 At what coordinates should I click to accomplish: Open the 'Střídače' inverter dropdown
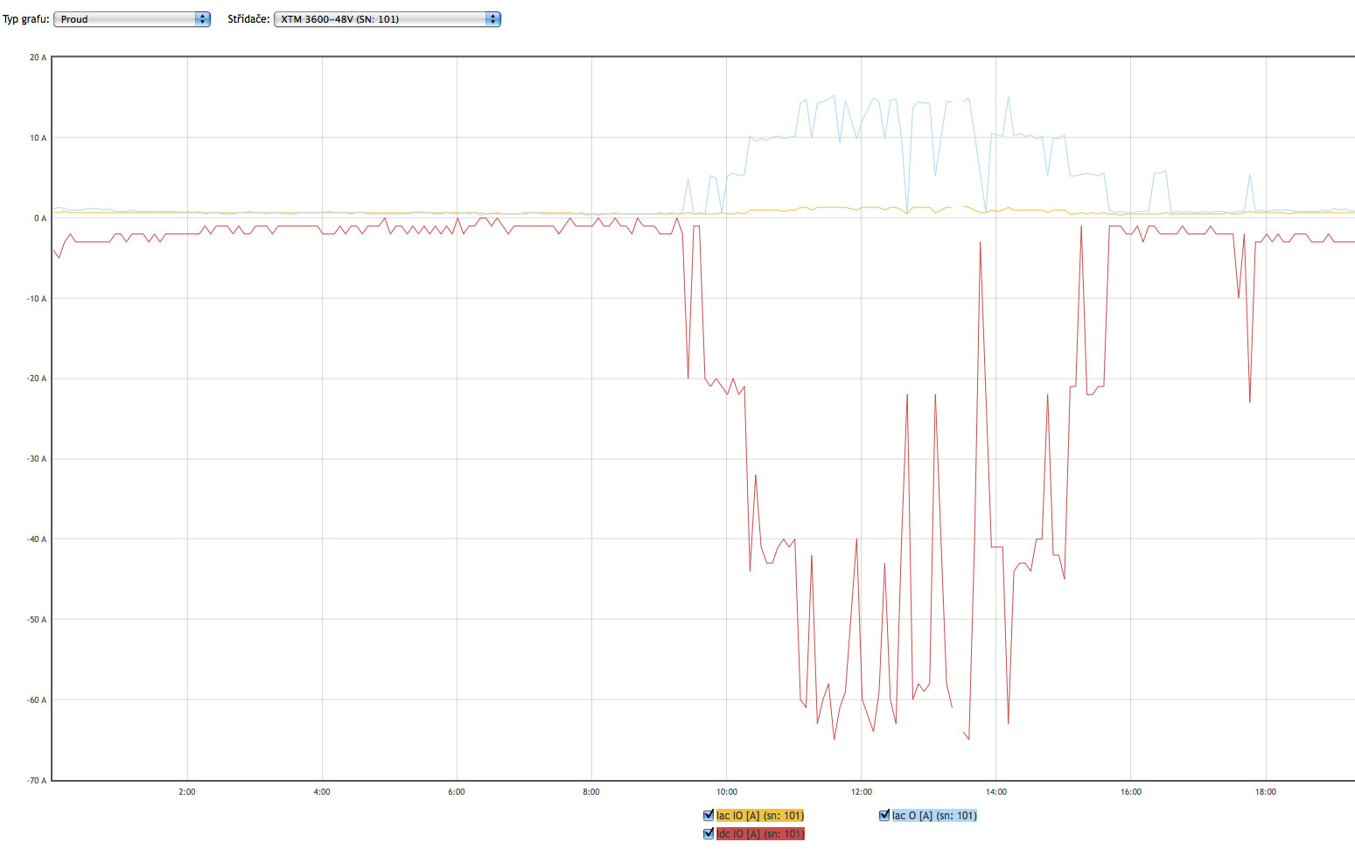tap(388, 19)
